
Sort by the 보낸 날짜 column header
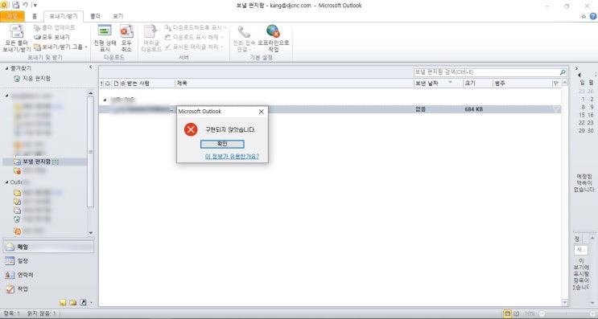[438, 83]
